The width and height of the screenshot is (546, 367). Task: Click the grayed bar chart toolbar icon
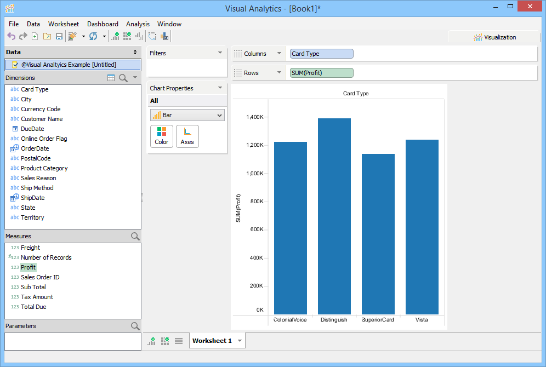pos(139,36)
